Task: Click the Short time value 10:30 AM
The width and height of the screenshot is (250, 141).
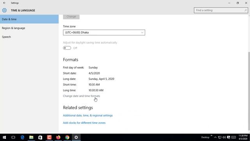Action: coord(94,85)
